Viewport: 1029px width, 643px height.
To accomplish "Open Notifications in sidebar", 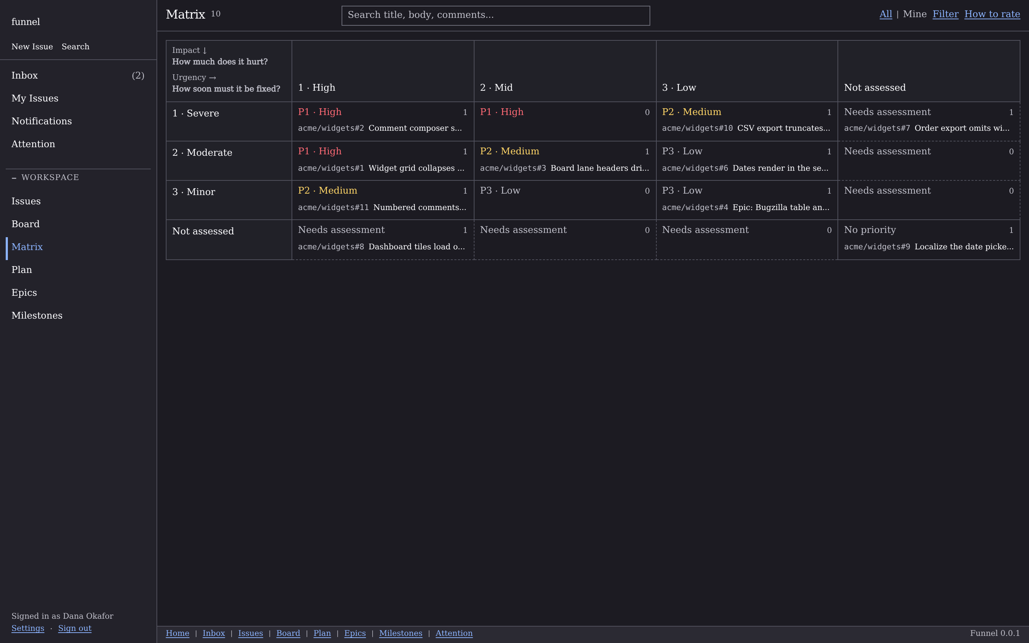I will [78, 121].
